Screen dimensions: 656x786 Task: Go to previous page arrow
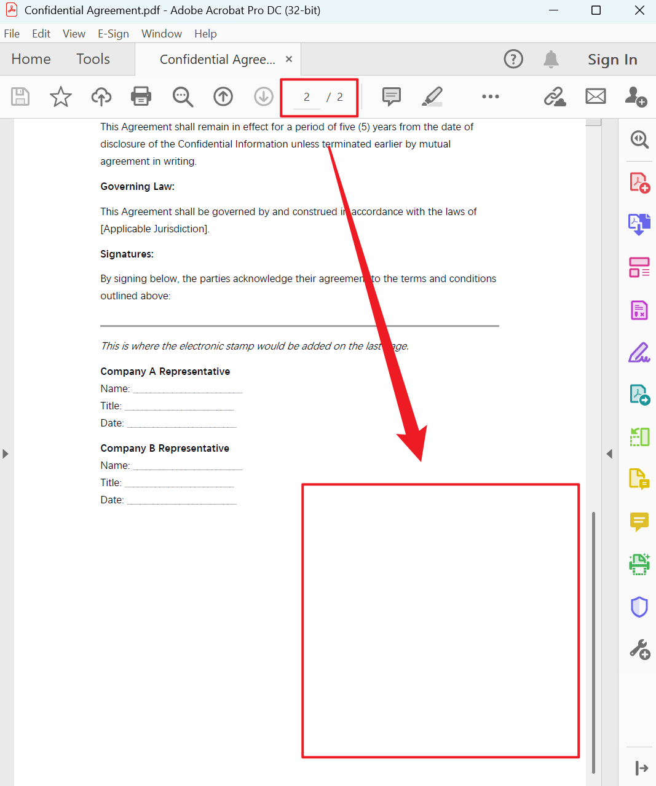(223, 96)
